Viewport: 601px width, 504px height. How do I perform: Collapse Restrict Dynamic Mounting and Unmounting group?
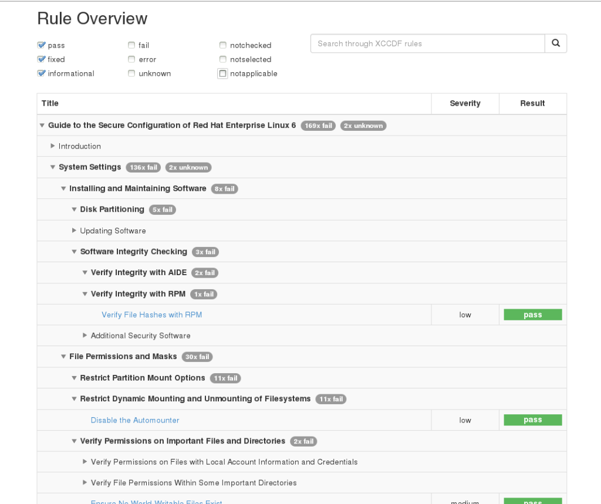75,398
